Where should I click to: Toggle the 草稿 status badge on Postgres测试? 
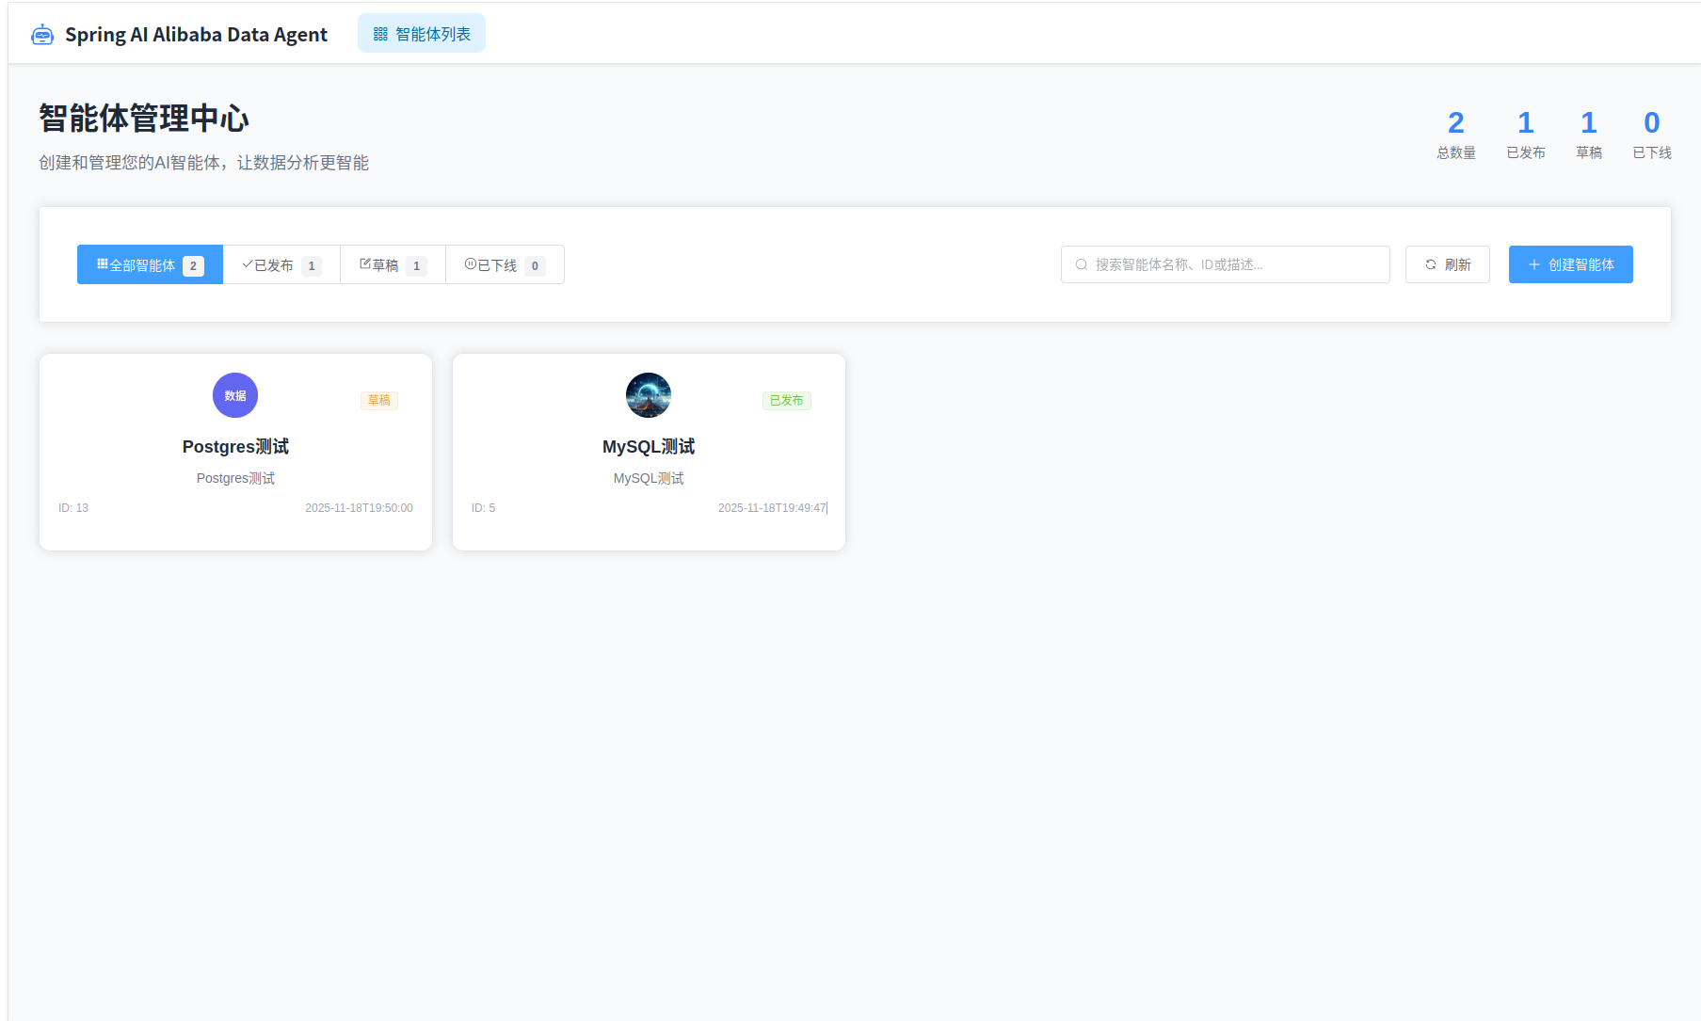tap(378, 400)
